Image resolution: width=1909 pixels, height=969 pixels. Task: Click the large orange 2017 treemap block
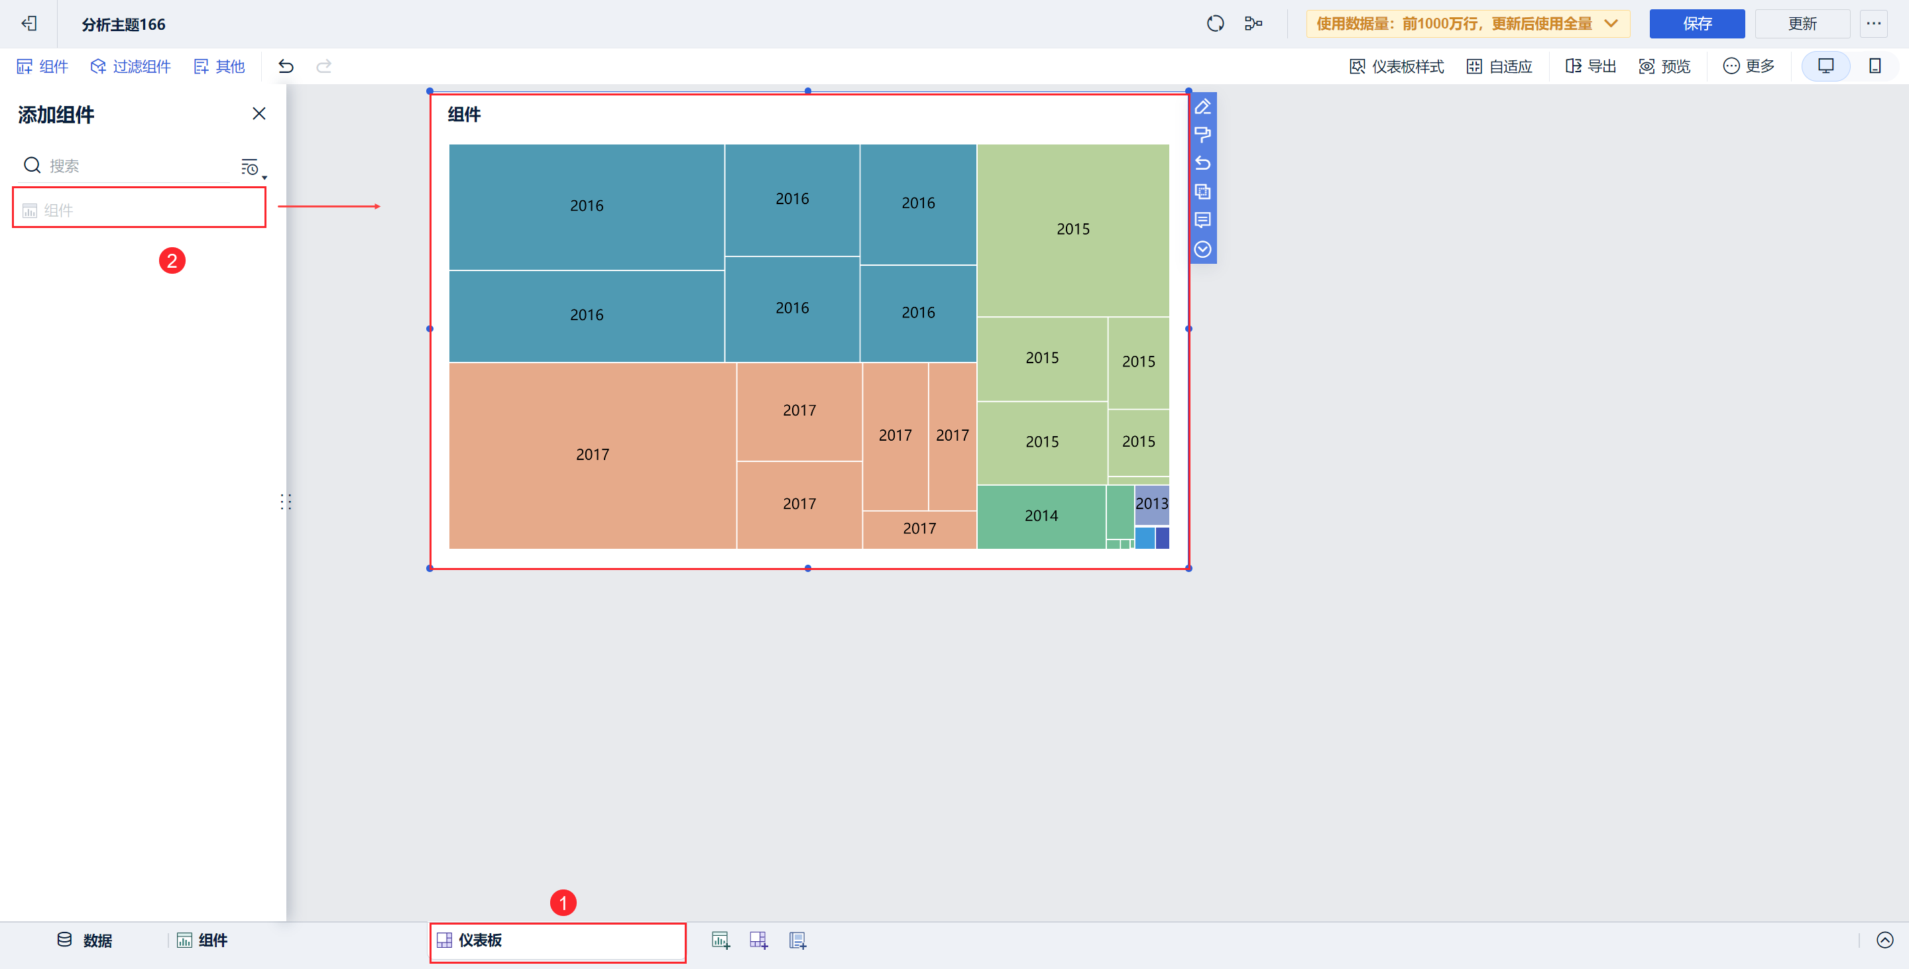[x=591, y=455]
